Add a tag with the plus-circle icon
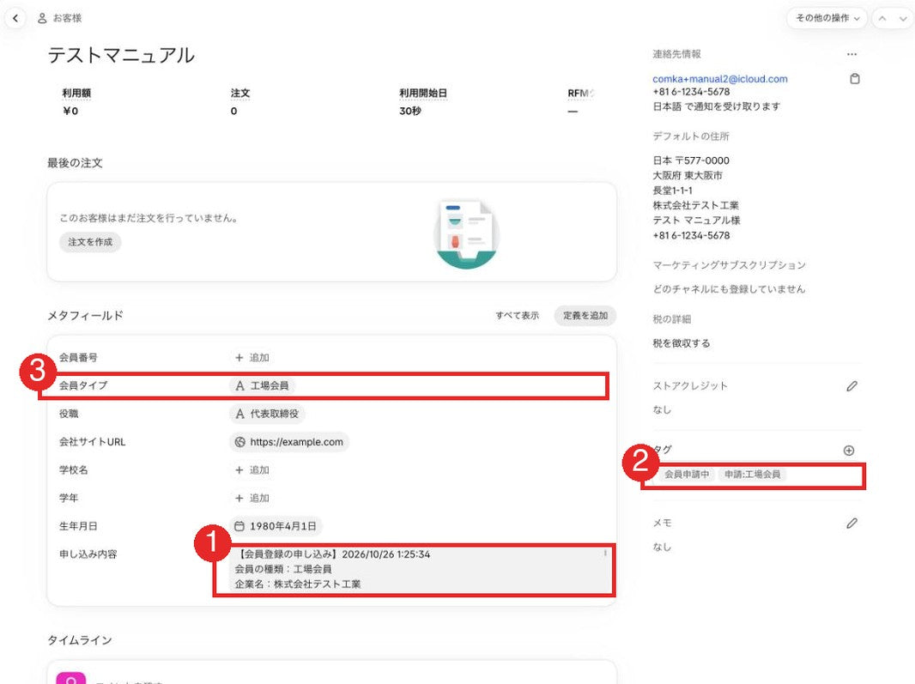 tap(849, 450)
